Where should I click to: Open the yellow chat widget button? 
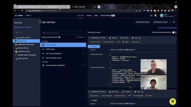point(172,101)
